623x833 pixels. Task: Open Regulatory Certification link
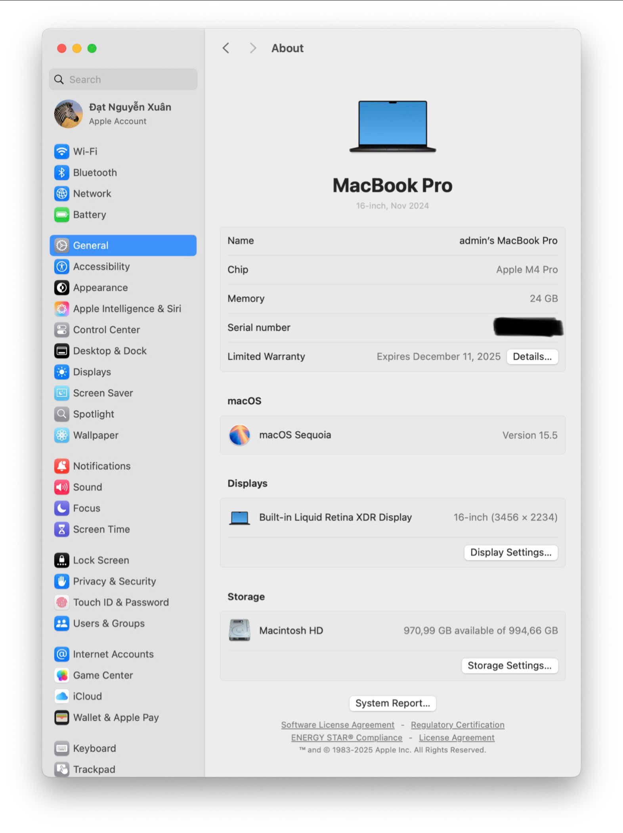click(x=457, y=725)
